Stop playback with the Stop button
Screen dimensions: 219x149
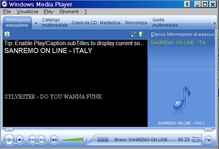coord(20,140)
